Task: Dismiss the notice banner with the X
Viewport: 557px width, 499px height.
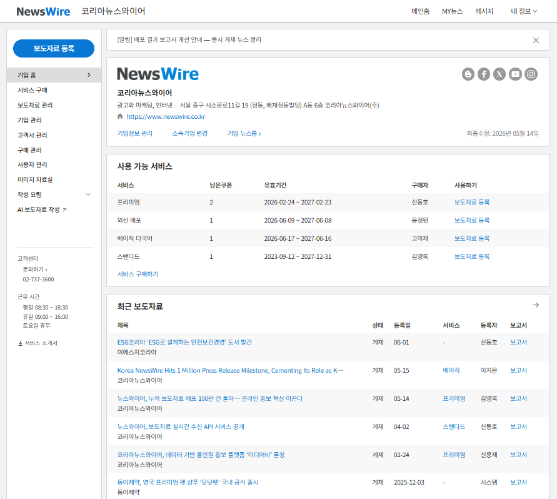Action: tap(536, 40)
